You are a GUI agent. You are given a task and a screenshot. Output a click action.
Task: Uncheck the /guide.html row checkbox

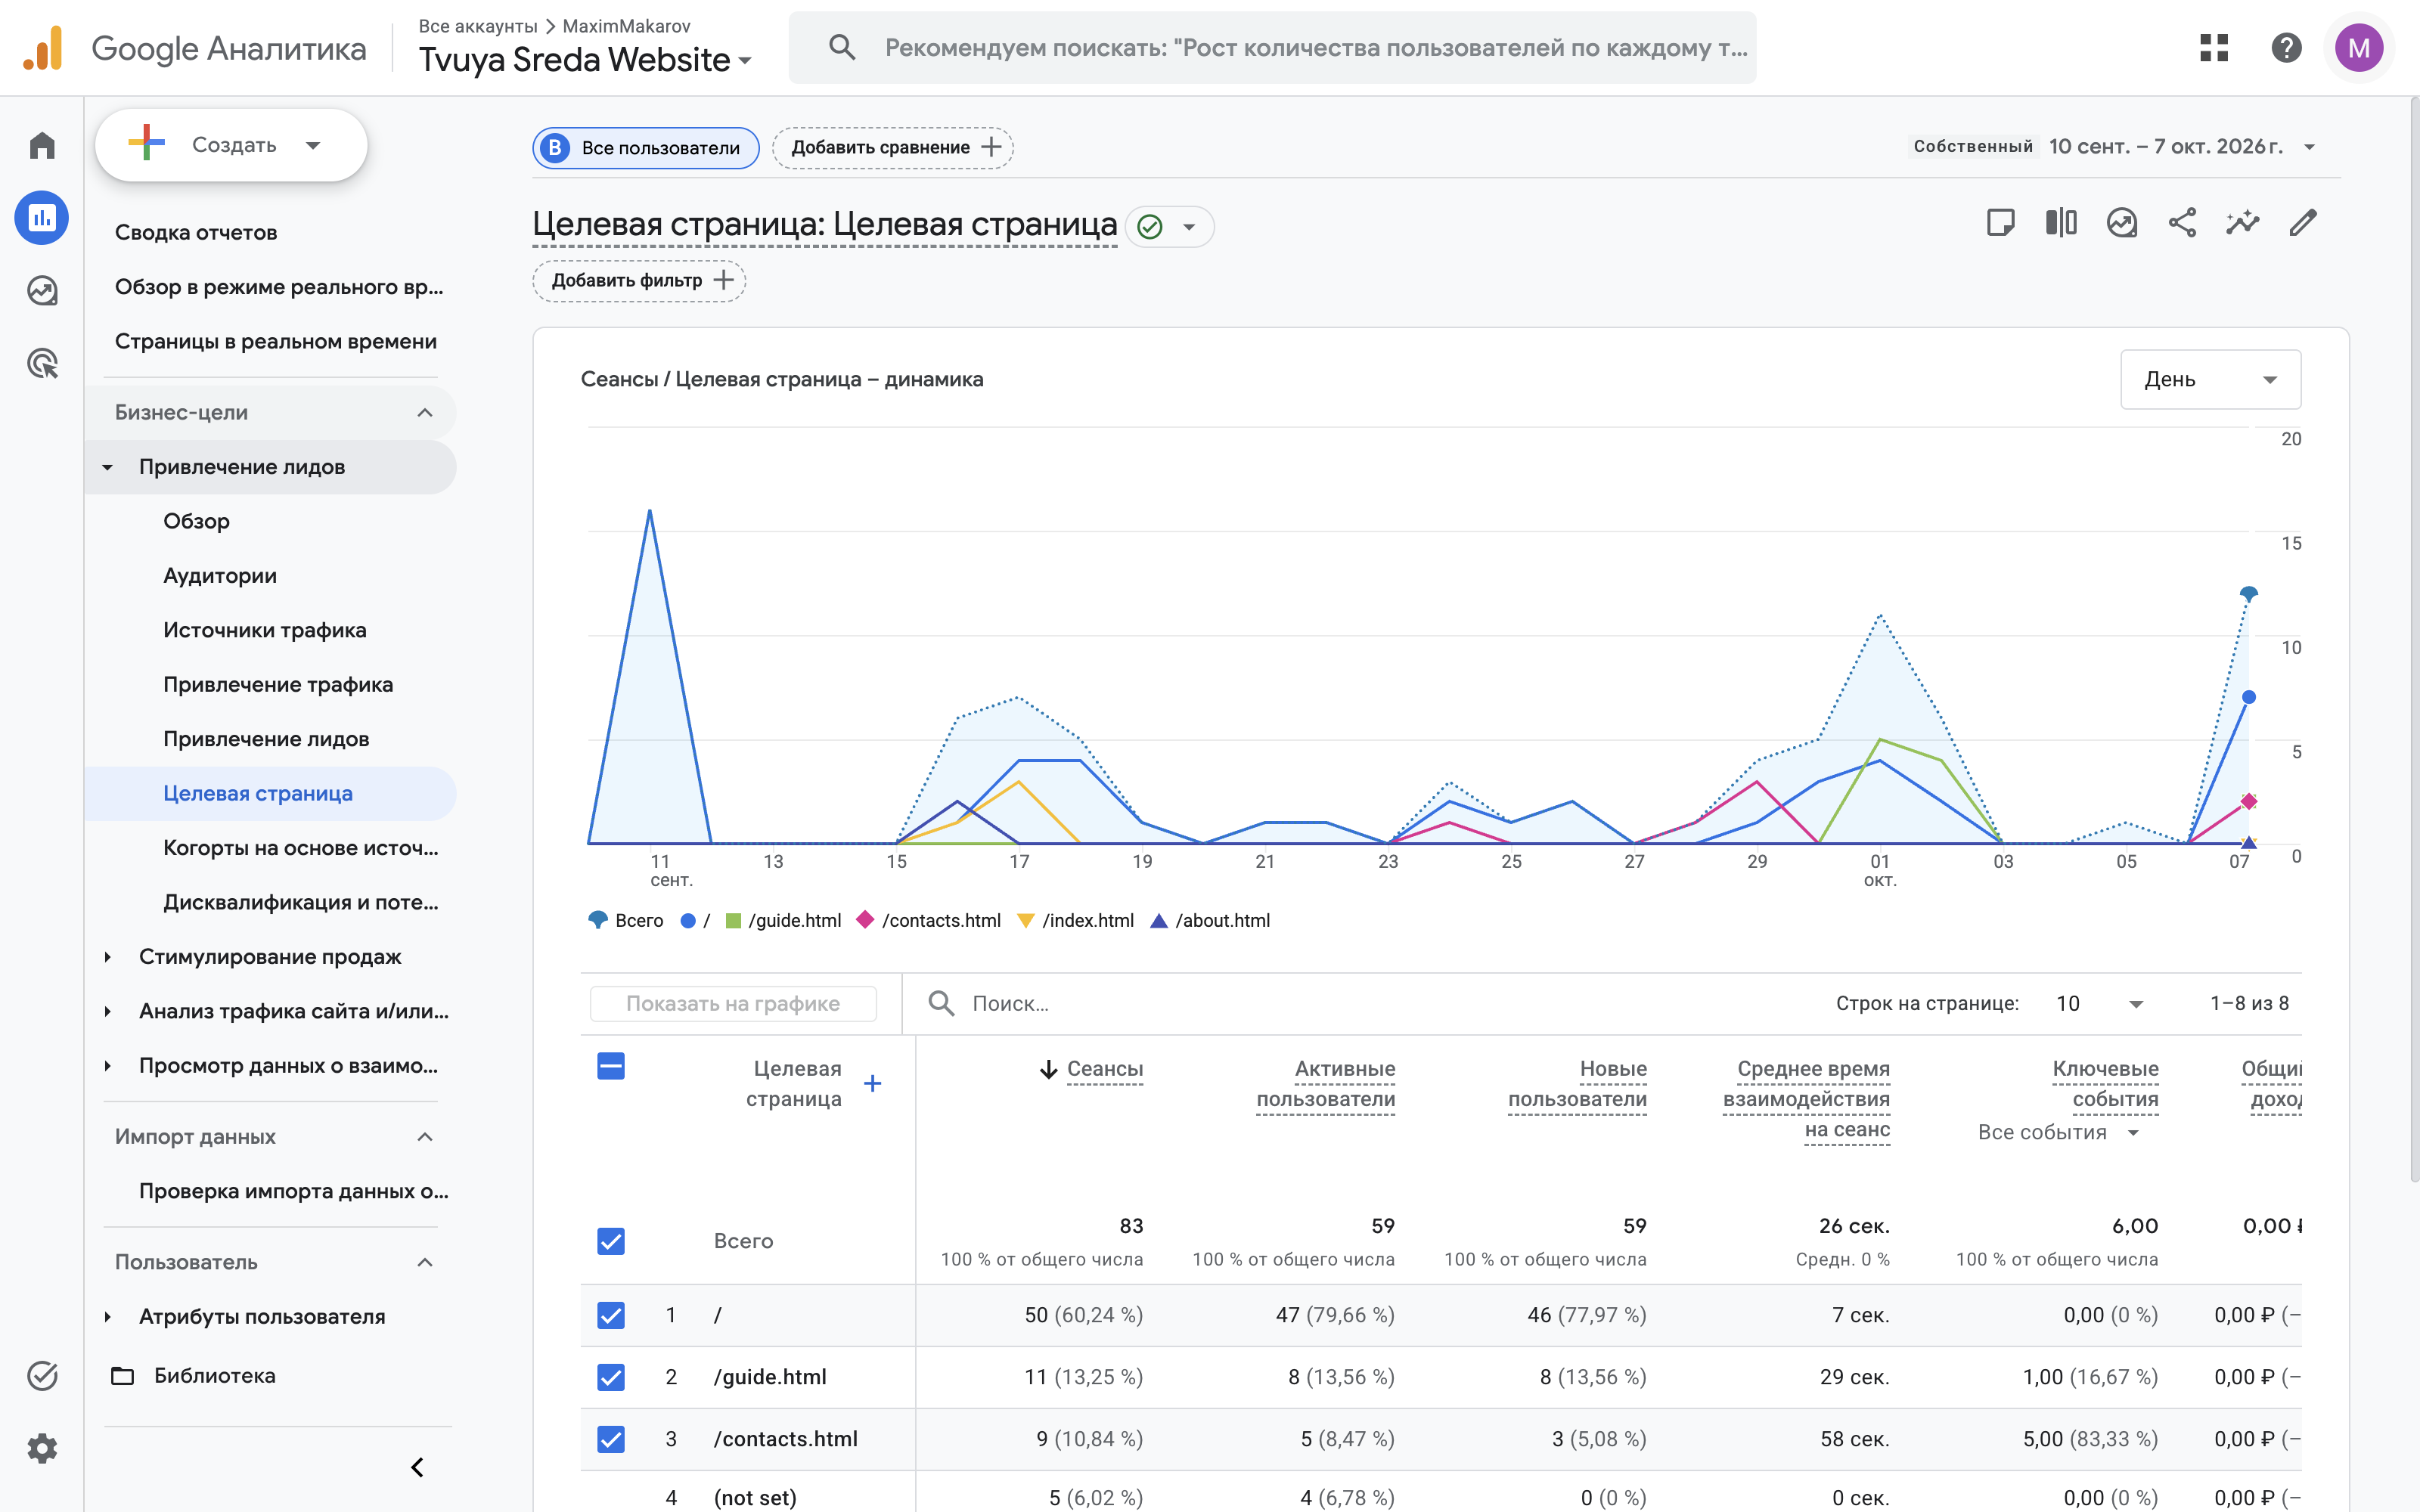(x=611, y=1377)
